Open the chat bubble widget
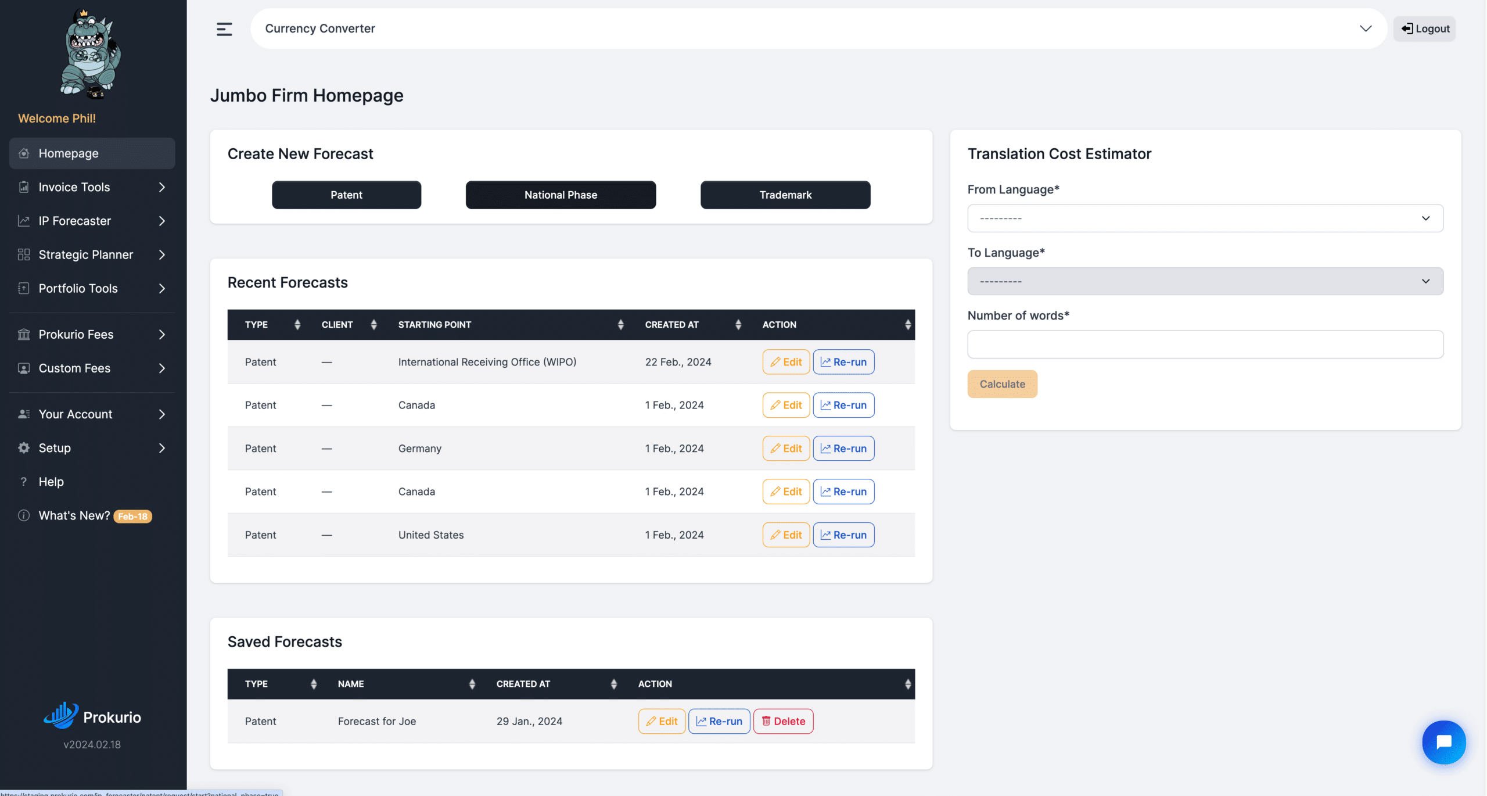1487x796 pixels. click(1444, 742)
